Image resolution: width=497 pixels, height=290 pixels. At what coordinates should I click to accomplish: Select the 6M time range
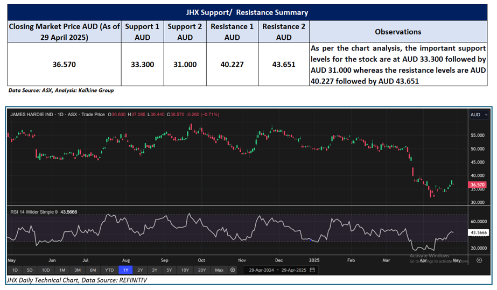(x=93, y=270)
